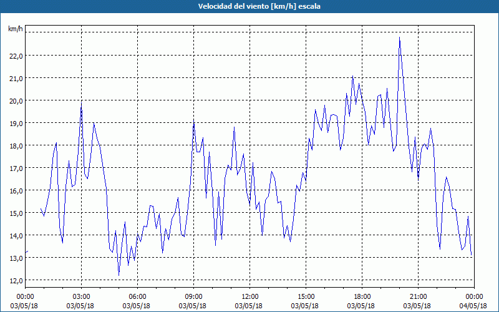Image resolution: width=499 pixels, height=312 pixels.
Task: Click the 20,0 label on the vertical axis
Action: tap(16, 100)
